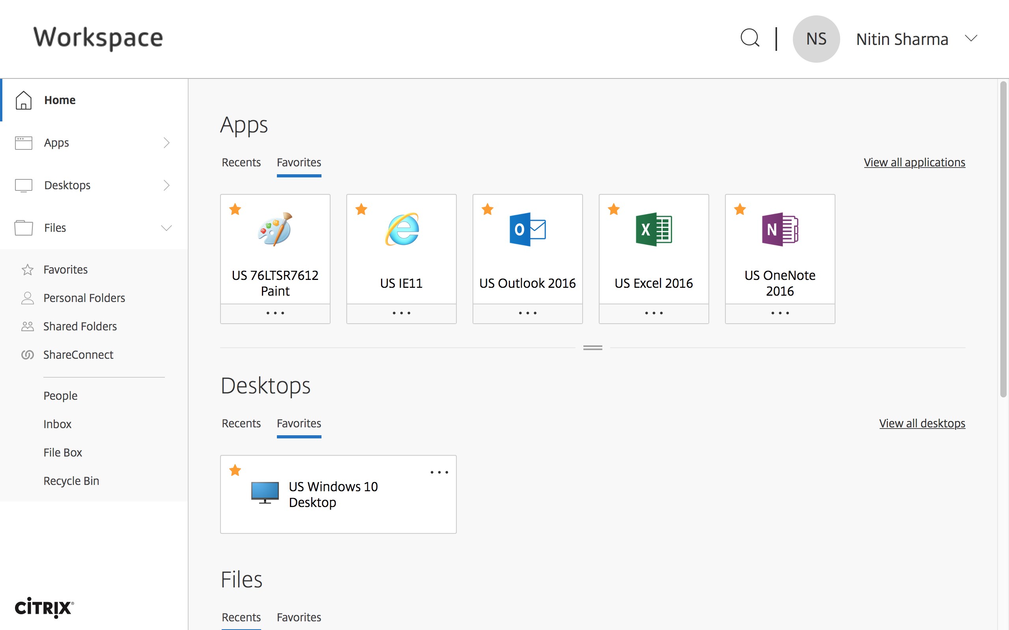Switch to Favorites tab under Files
Screen dimensions: 1009x630
[299, 617]
